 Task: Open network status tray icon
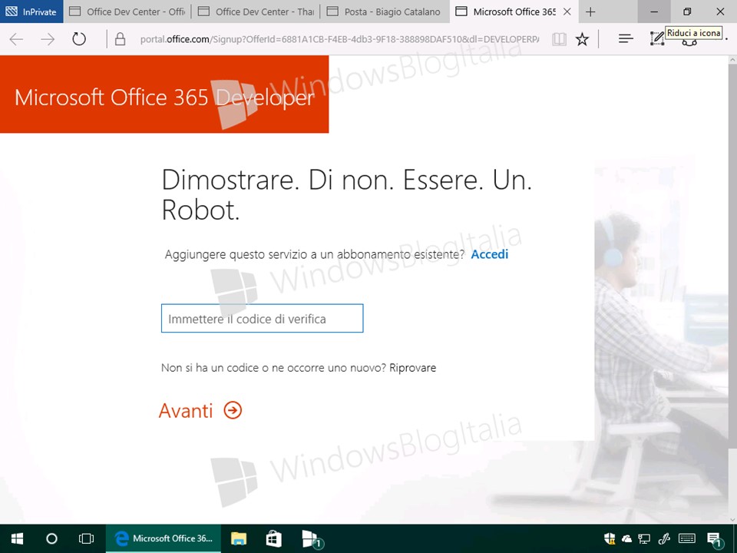pos(644,539)
